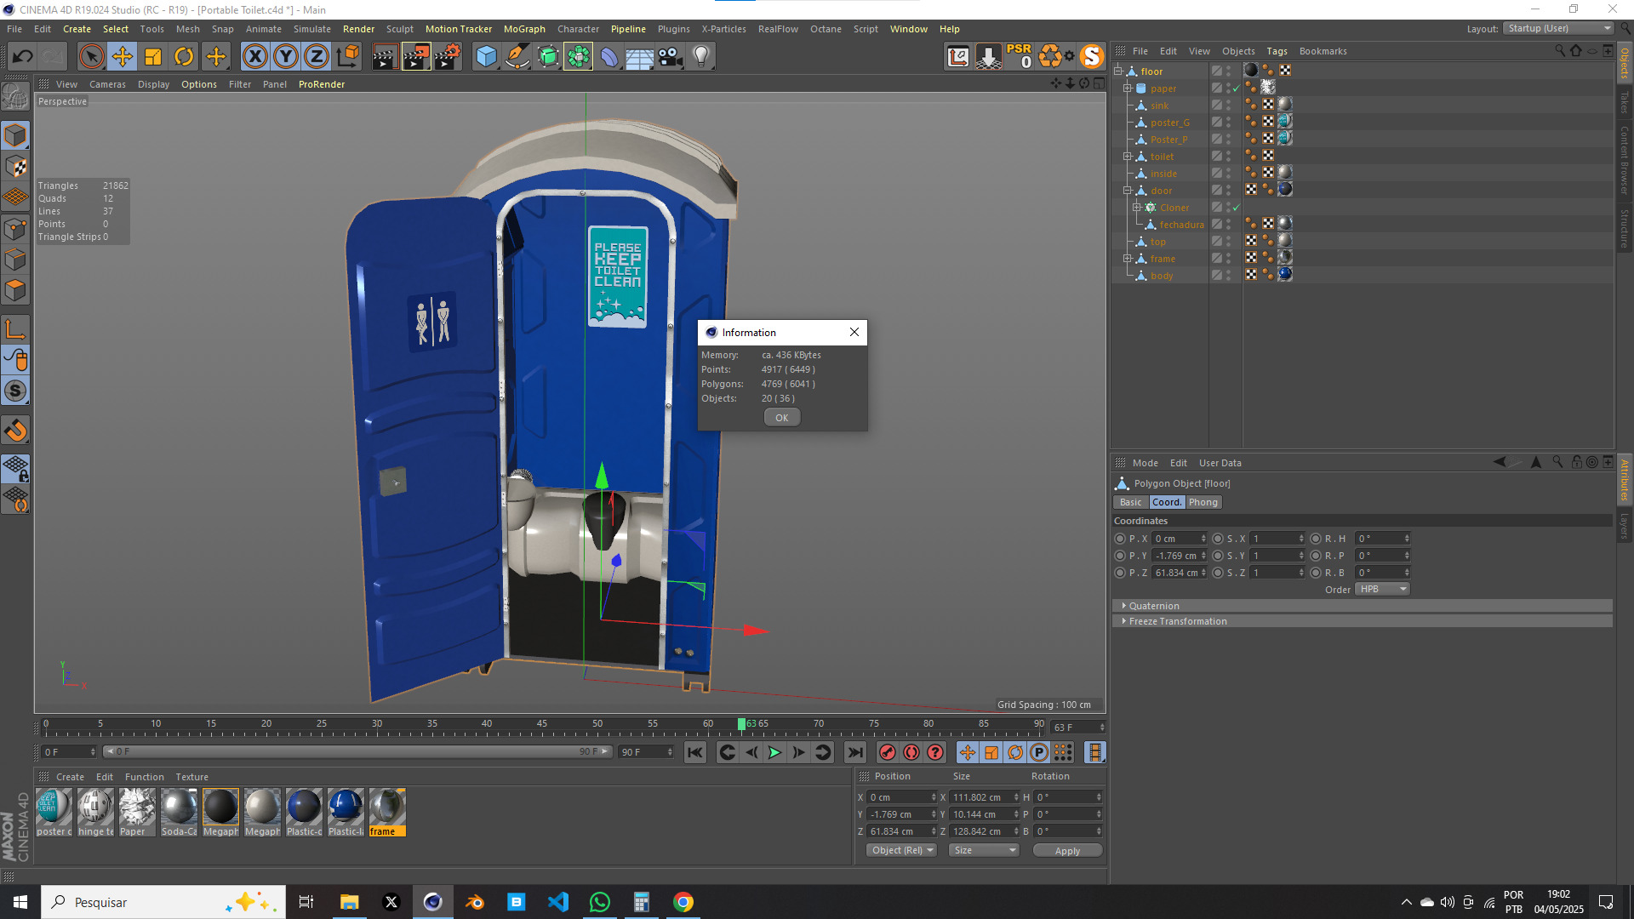
Task: Add a Cube primitive object
Action: point(486,57)
